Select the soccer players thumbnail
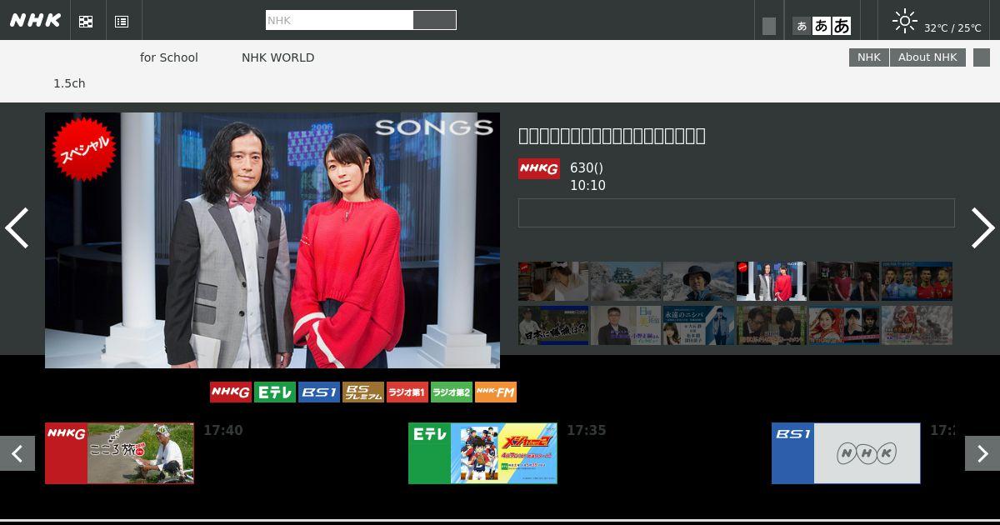 click(x=917, y=282)
